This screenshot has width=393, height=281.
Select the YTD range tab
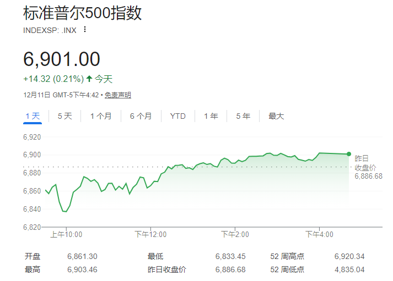click(x=177, y=116)
